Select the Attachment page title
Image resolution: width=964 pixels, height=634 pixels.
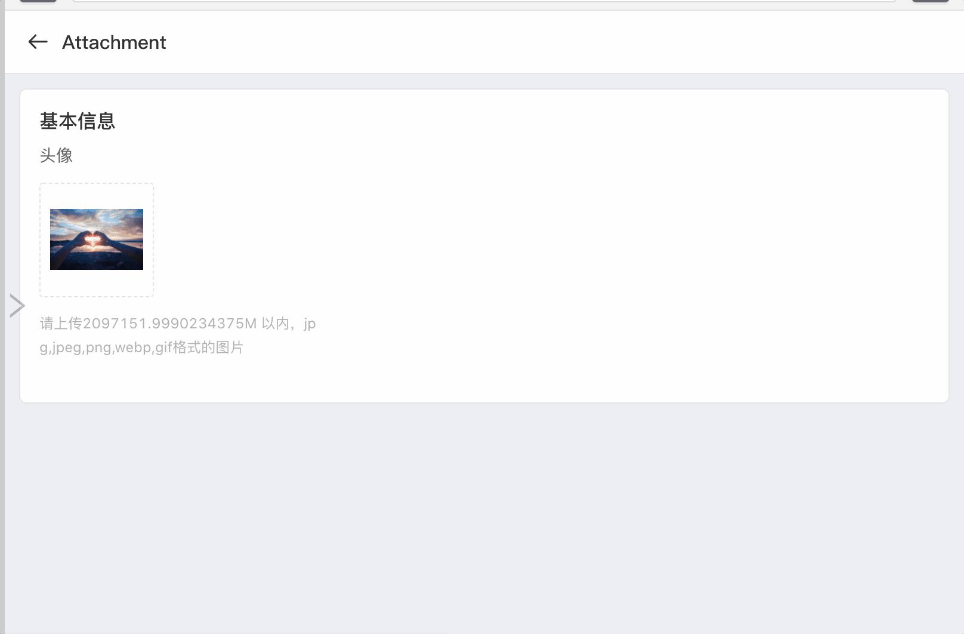coord(114,42)
